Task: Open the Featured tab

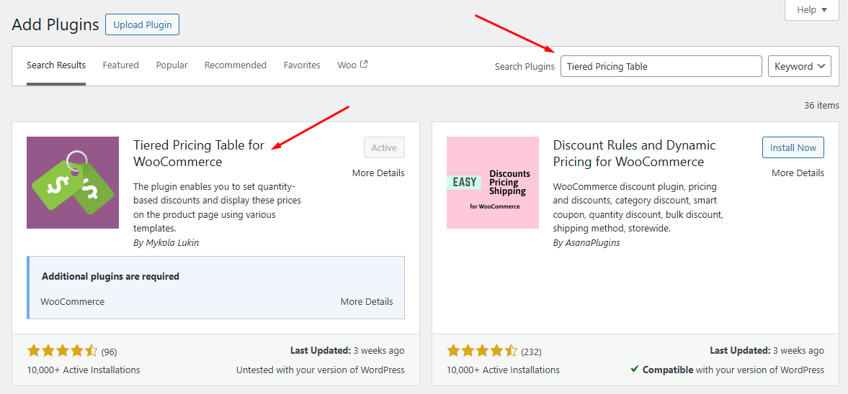Action: 120,65
